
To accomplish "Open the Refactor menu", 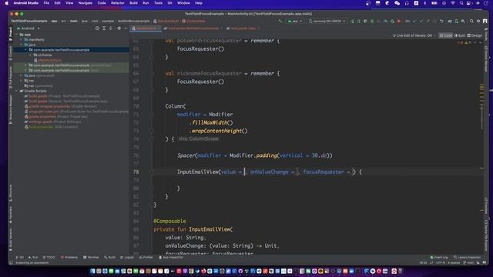I will coord(118,3).
